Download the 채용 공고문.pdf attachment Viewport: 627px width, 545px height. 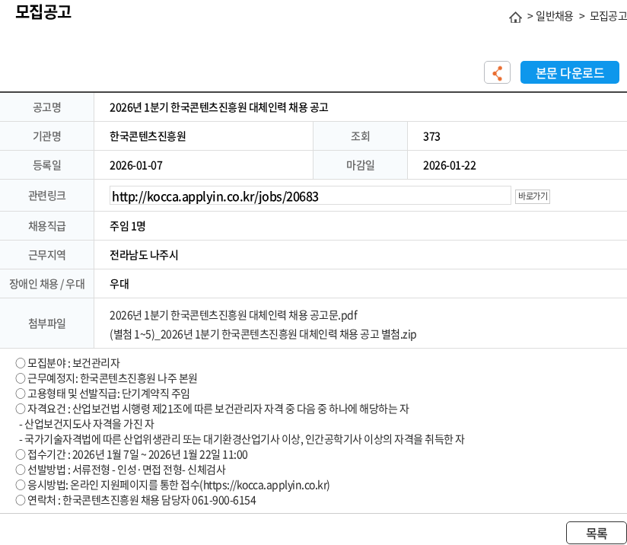coord(234,315)
